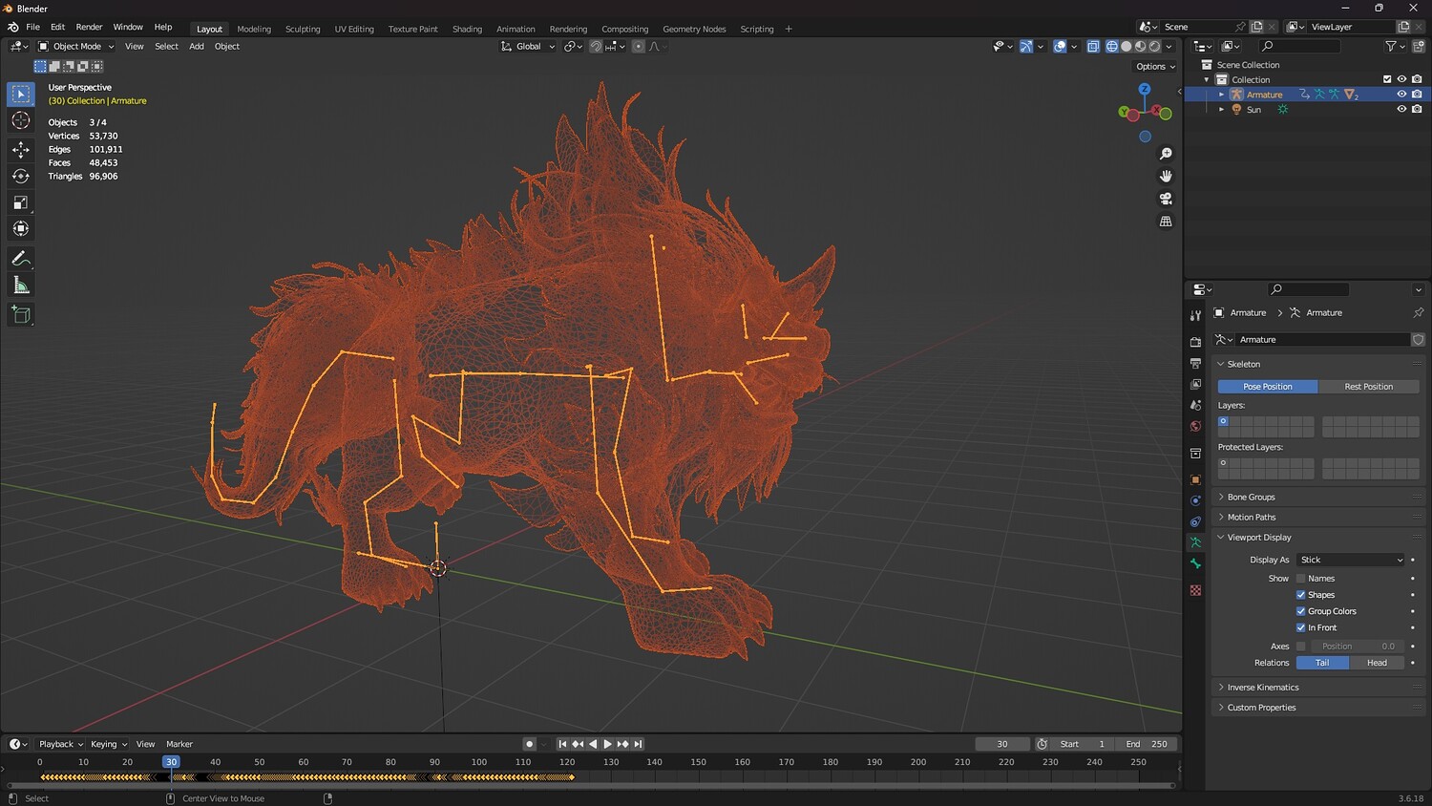Click the End frame field showing 250

[1146, 744]
